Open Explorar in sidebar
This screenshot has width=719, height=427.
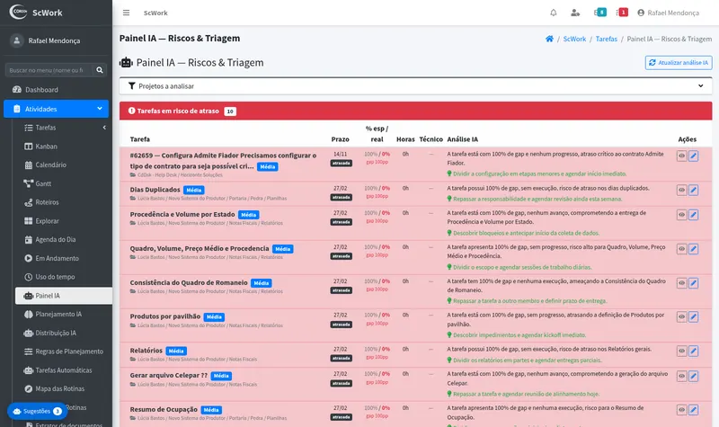click(64, 221)
